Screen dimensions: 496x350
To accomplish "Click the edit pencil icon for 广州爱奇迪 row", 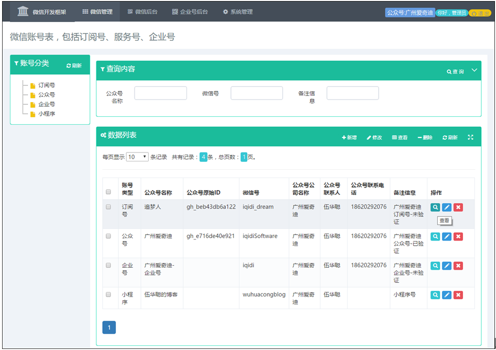I will coord(447,236).
